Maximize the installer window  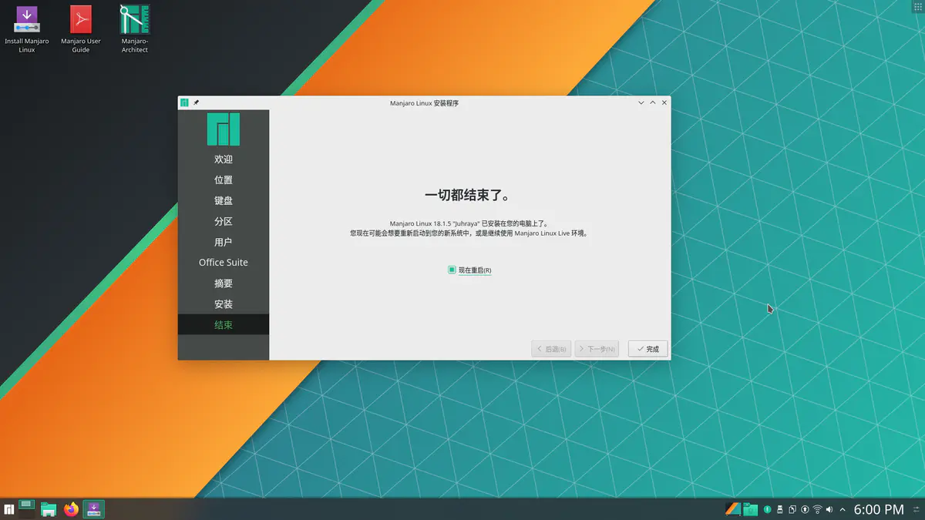(x=653, y=102)
